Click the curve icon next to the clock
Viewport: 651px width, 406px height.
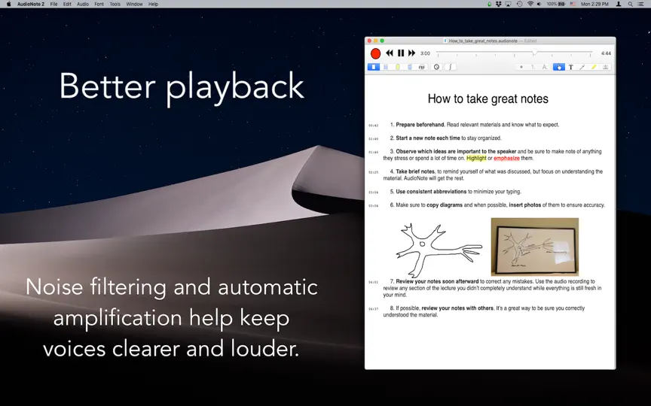450,67
